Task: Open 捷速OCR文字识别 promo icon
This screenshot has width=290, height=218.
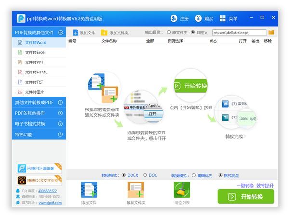Action: click(x=22, y=180)
